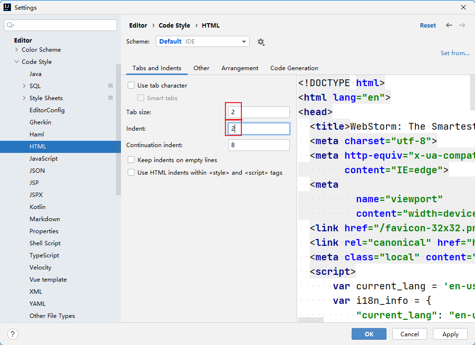Open the Scheme dropdown
Image resolution: width=475 pixels, height=345 pixels.
[x=202, y=42]
